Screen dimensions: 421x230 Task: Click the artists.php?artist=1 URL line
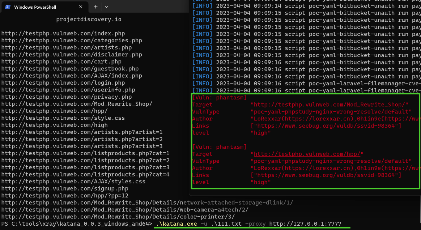pos(82,132)
